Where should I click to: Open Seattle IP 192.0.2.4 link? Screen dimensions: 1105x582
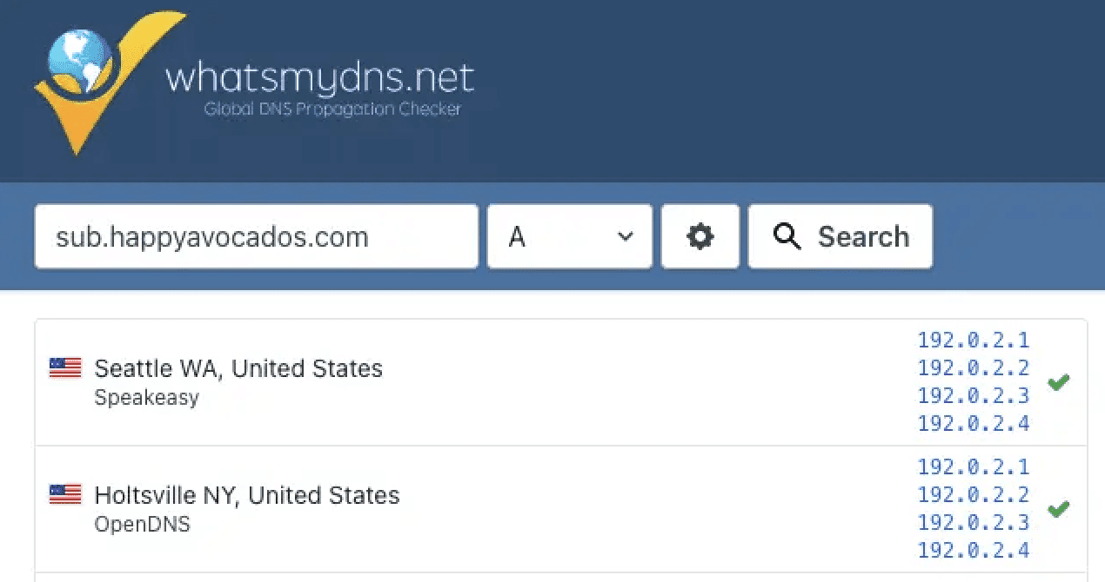973,424
